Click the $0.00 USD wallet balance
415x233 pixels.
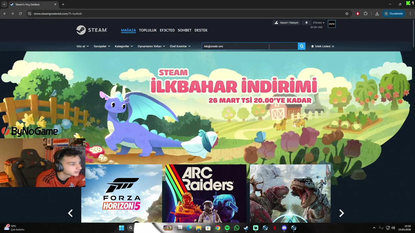pyautogui.click(x=316, y=27)
